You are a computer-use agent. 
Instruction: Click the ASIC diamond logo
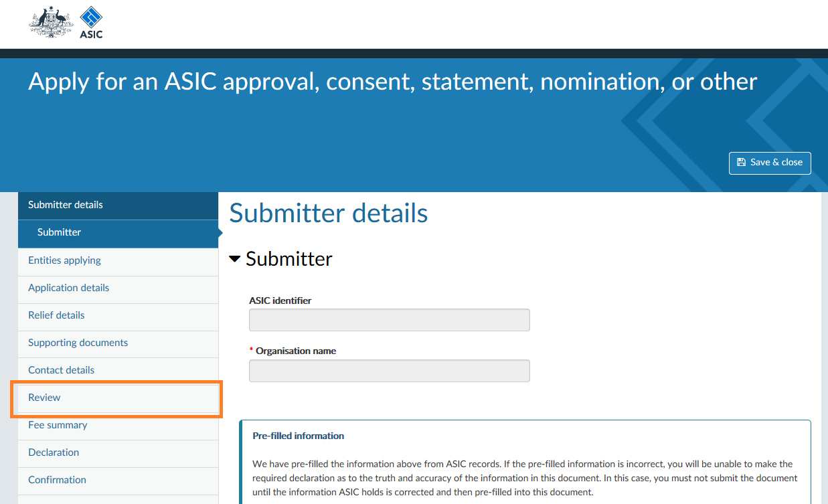tap(91, 22)
